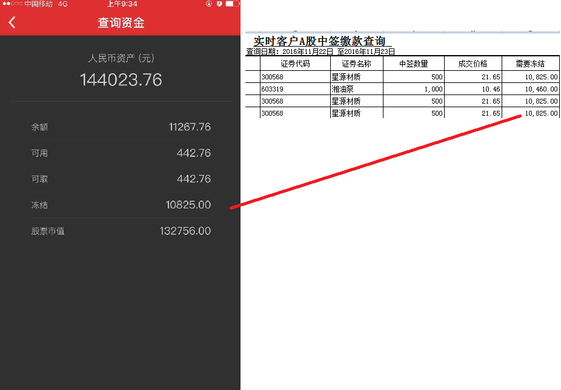The image size is (561, 390).
Task: Tap the 中国移动 carrier label
Action: (38, 4)
